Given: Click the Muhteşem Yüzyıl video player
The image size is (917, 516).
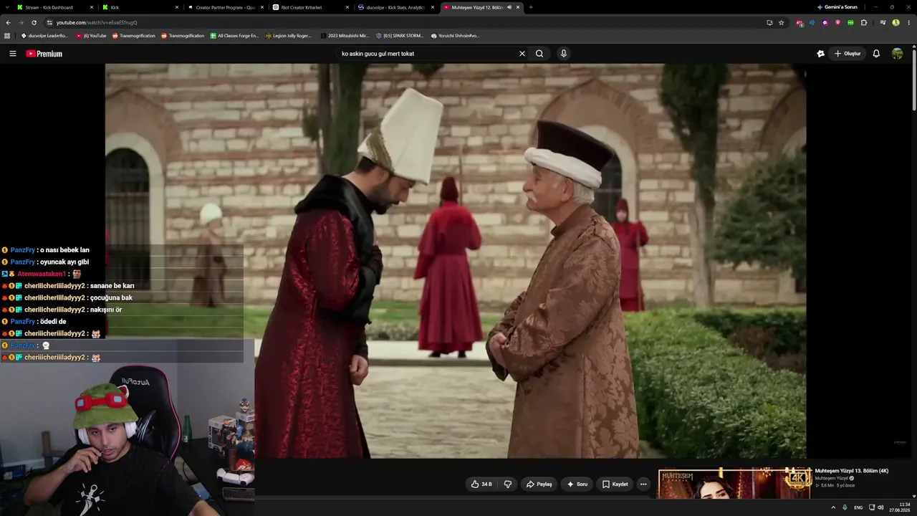Looking at the screenshot, I should [456, 261].
